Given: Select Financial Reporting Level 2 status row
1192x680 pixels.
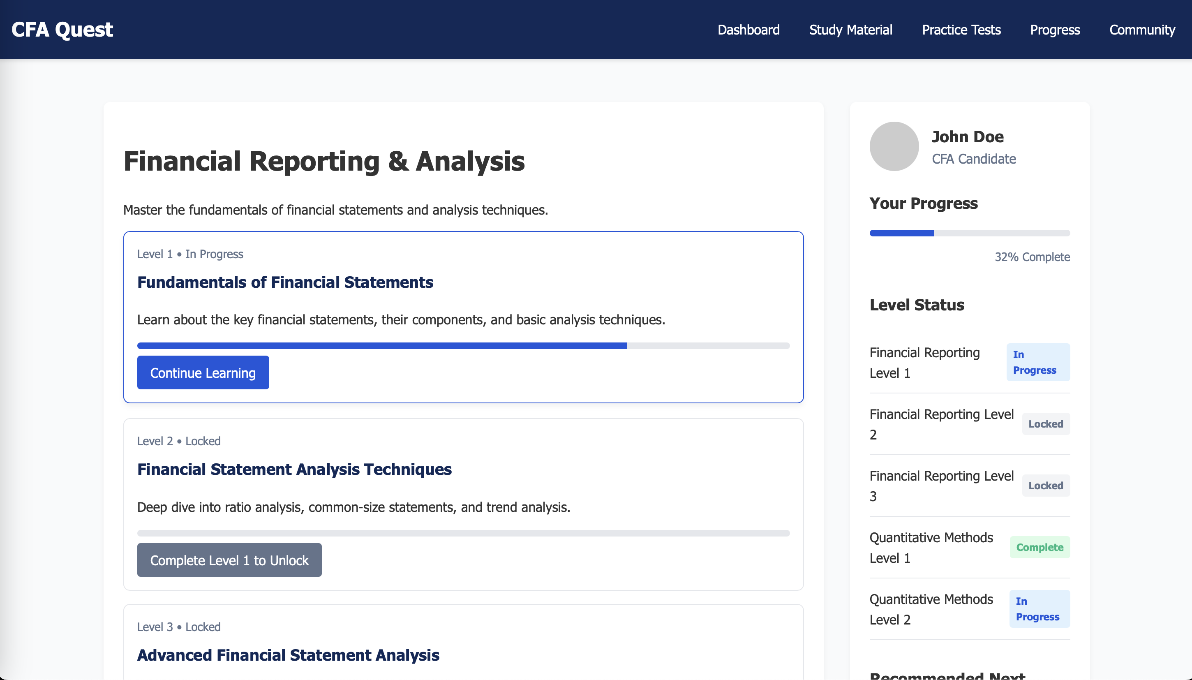Looking at the screenshot, I should click(x=970, y=424).
